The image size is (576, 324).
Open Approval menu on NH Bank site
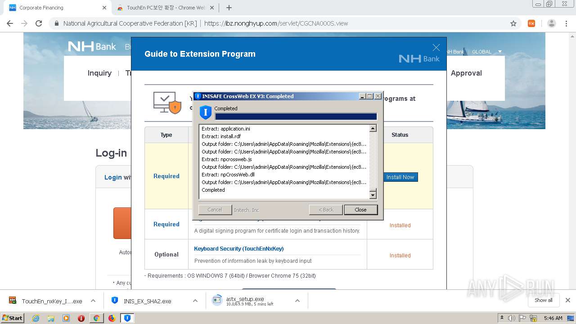point(466,73)
